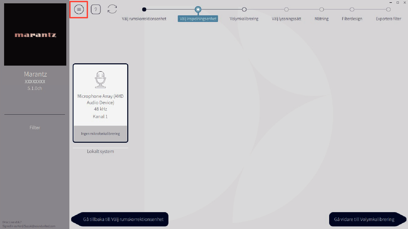This screenshot has width=408, height=229.
Task: Open the Filterdesign step
Action: click(x=352, y=19)
